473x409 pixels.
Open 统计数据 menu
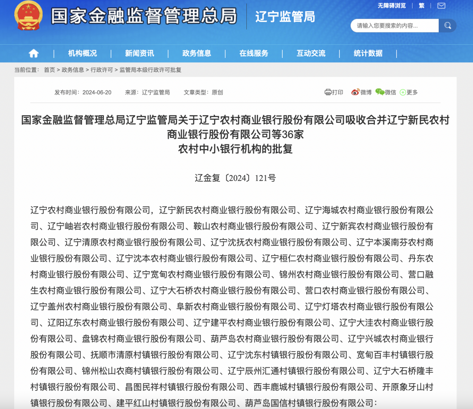click(368, 53)
